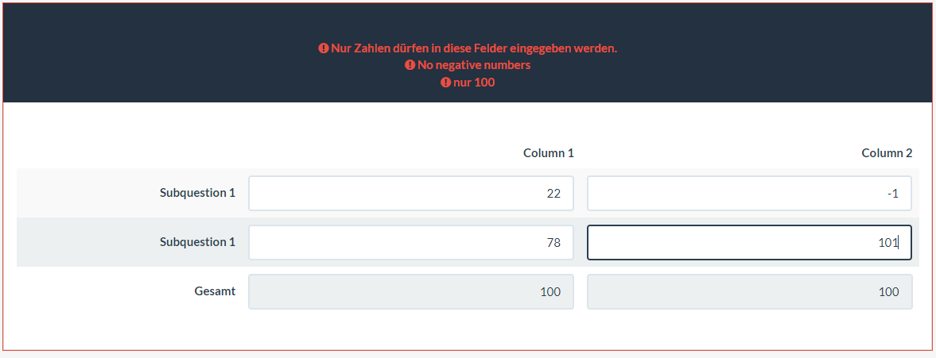Click the warning icon before "No negative numbers"
936x358 pixels.
pyautogui.click(x=410, y=65)
